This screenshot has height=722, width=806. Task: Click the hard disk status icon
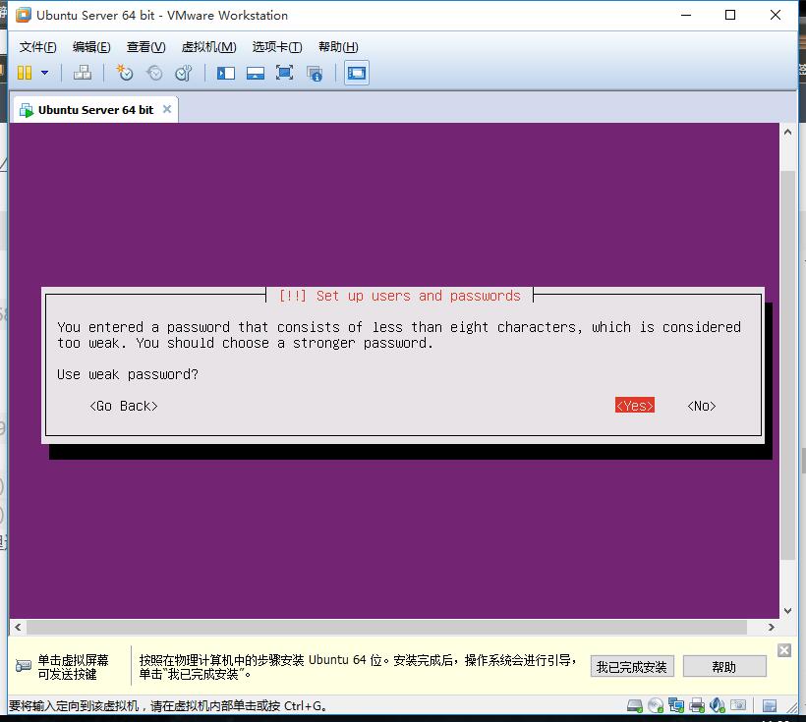635,705
